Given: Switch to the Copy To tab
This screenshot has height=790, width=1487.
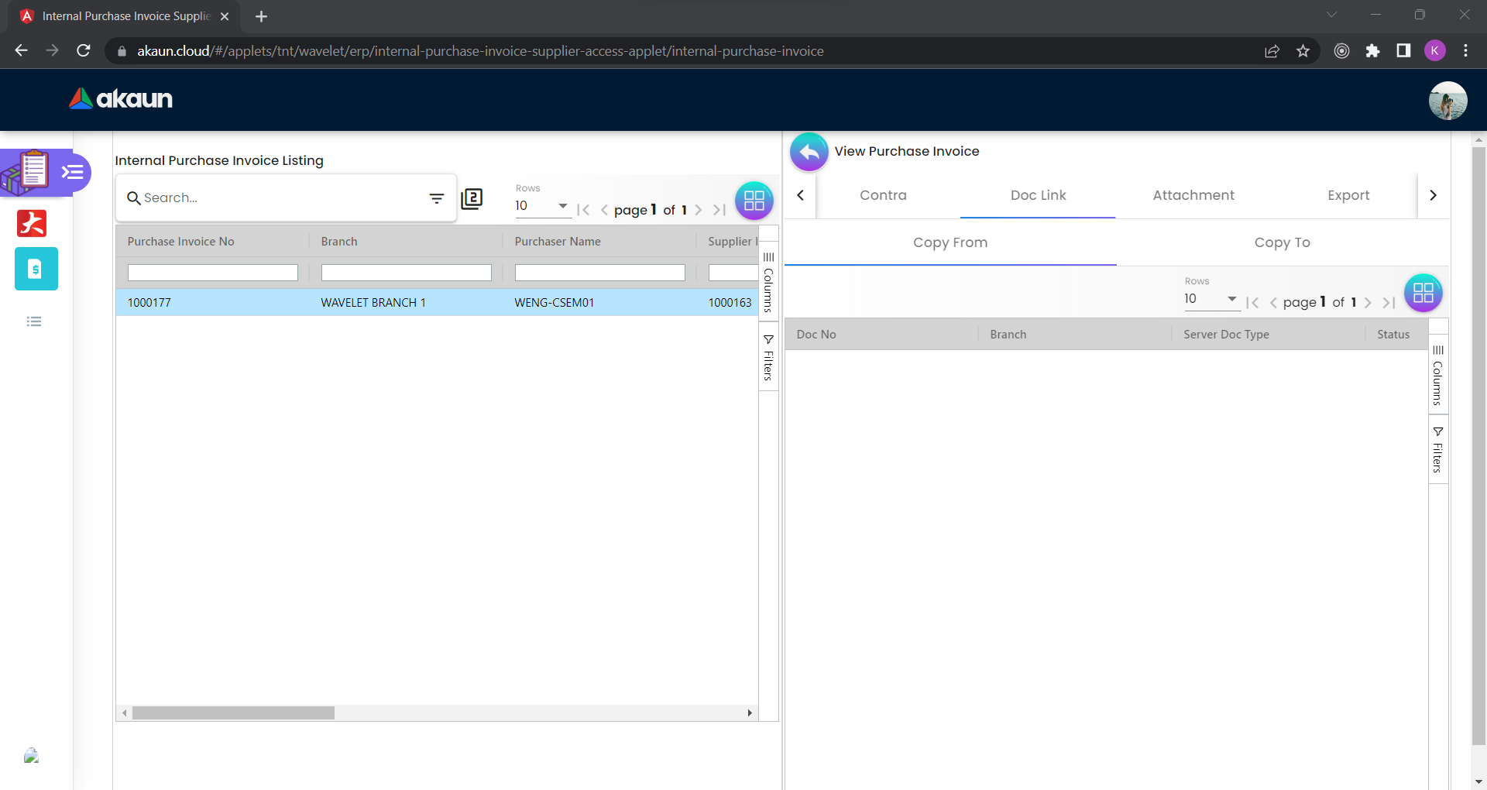Looking at the screenshot, I should [1282, 242].
